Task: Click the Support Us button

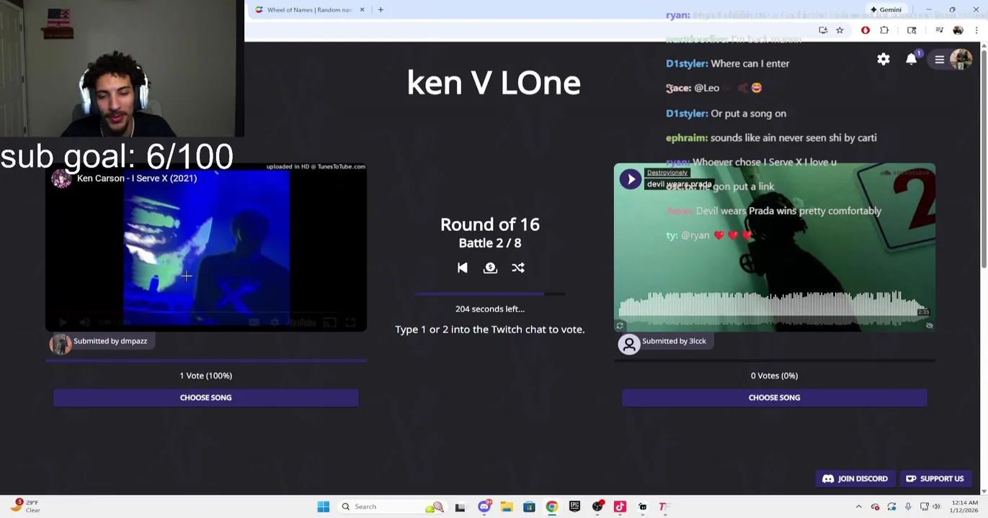Action: 935,478
